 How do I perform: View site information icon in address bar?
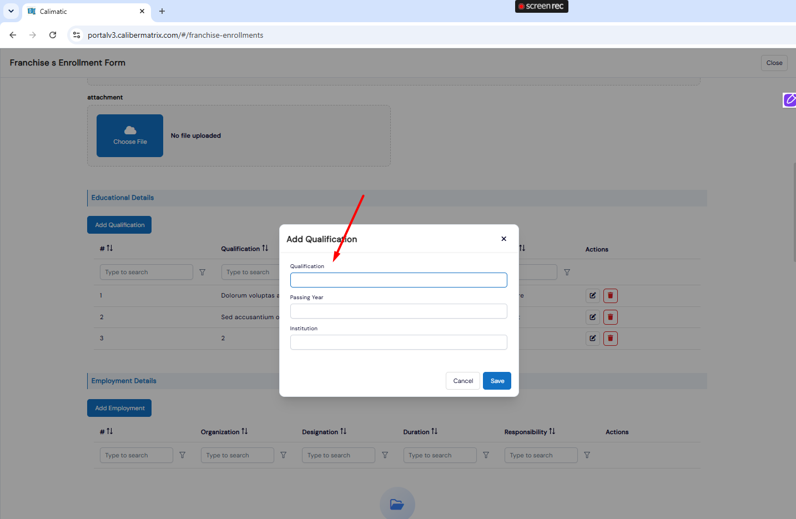[x=77, y=35]
